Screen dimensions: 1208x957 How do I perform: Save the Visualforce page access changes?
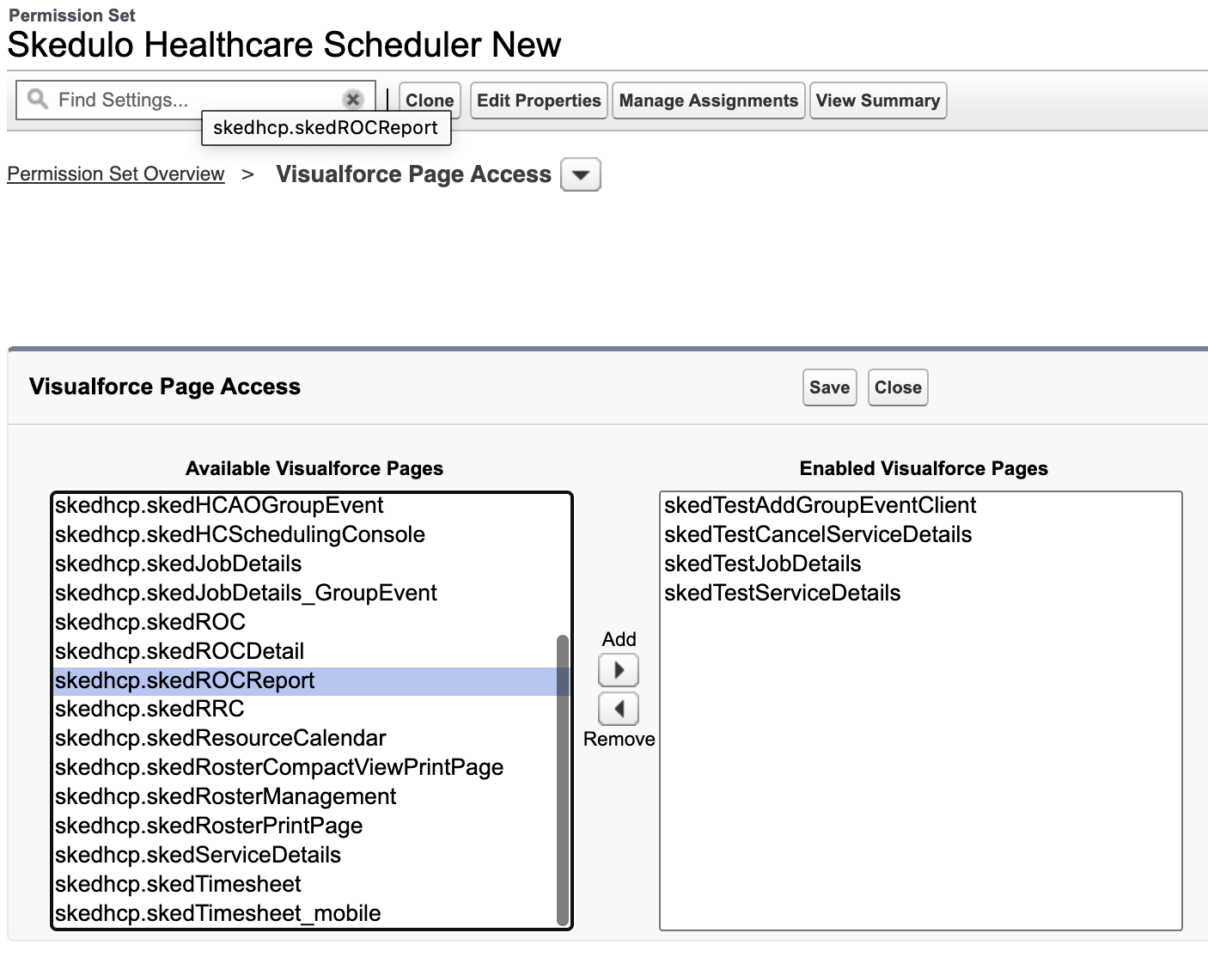click(x=829, y=387)
